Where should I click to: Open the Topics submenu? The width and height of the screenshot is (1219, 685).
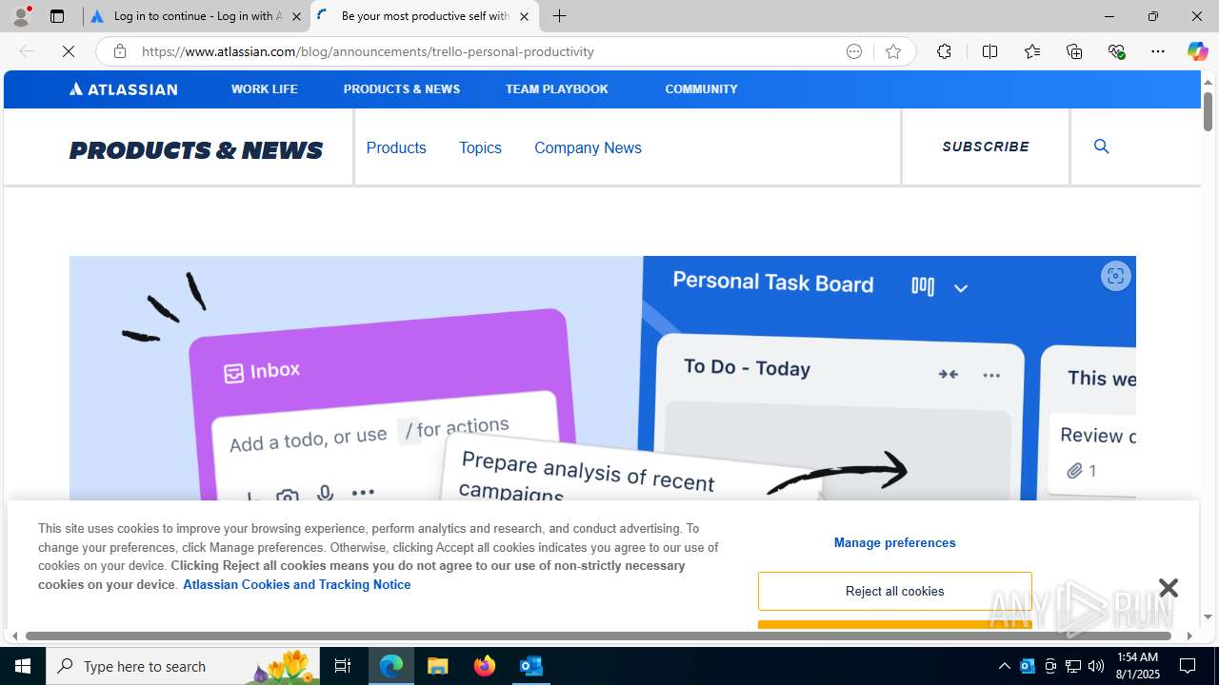(480, 147)
